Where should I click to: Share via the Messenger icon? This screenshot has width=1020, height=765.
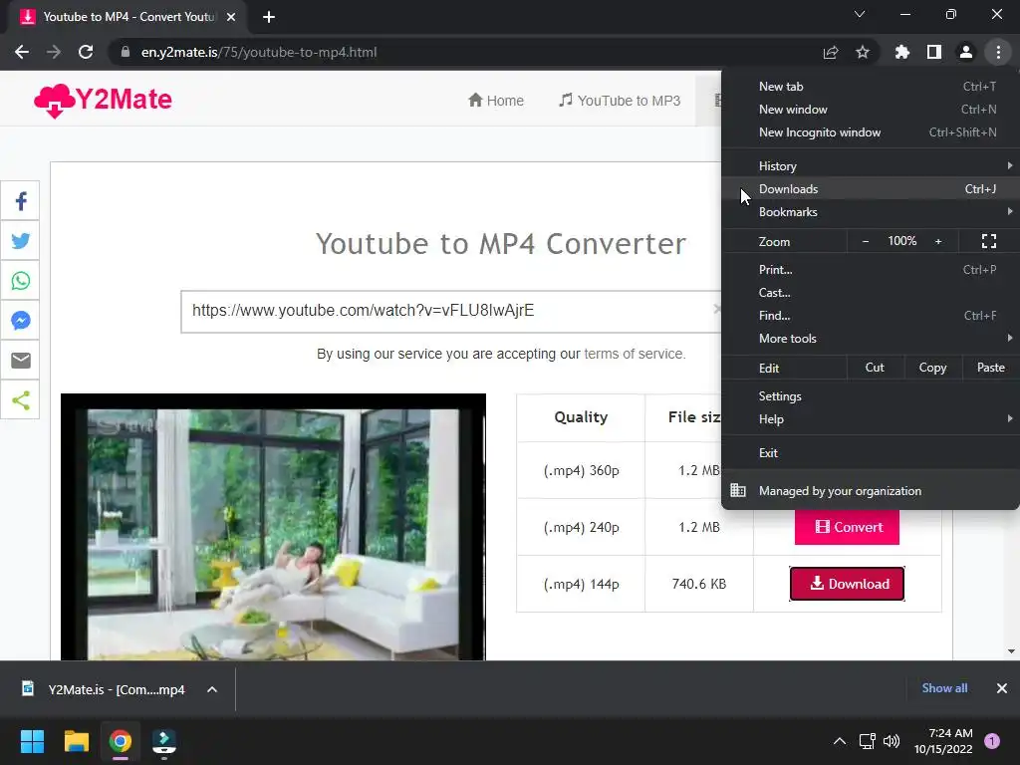coord(20,320)
